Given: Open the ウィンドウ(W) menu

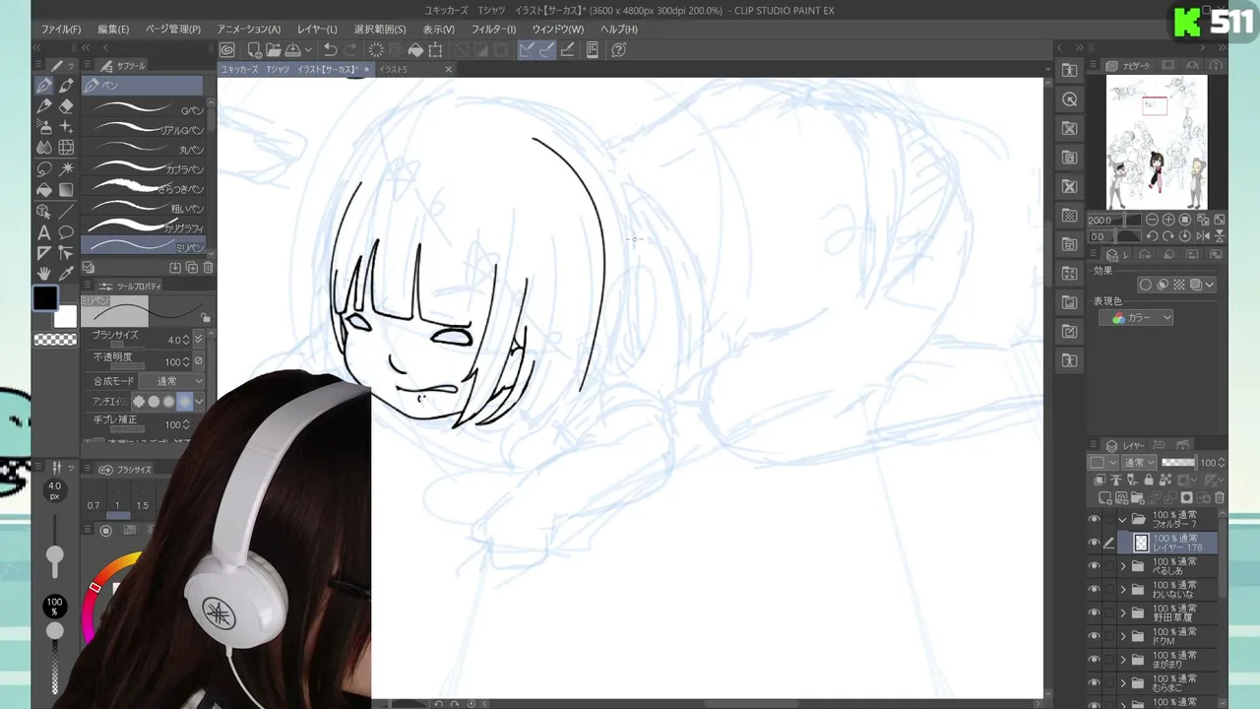Looking at the screenshot, I should click(x=557, y=30).
